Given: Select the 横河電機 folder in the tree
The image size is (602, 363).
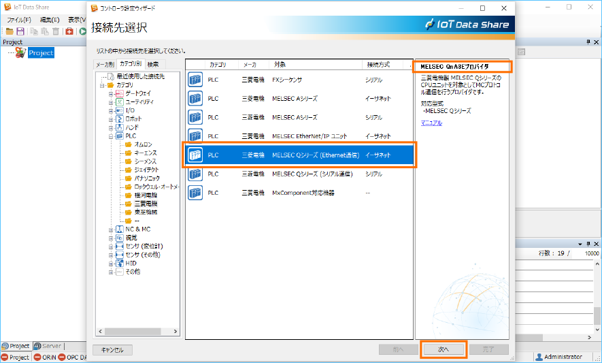Looking at the screenshot, I should [x=141, y=195].
